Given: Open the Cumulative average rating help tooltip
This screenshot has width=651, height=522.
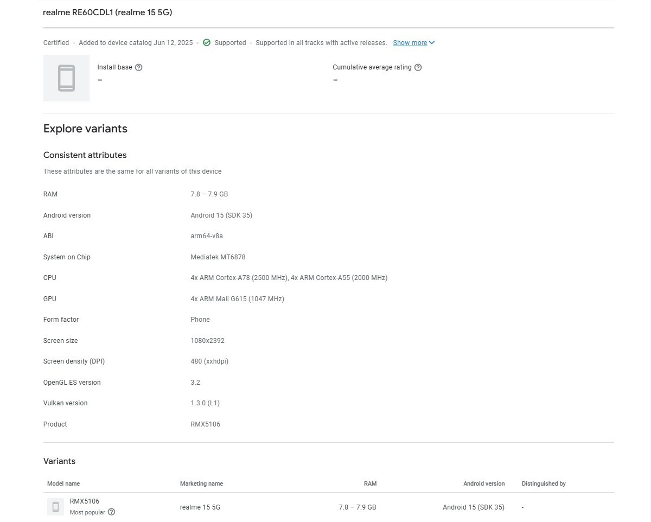Looking at the screenshot, I should point(418,67).
